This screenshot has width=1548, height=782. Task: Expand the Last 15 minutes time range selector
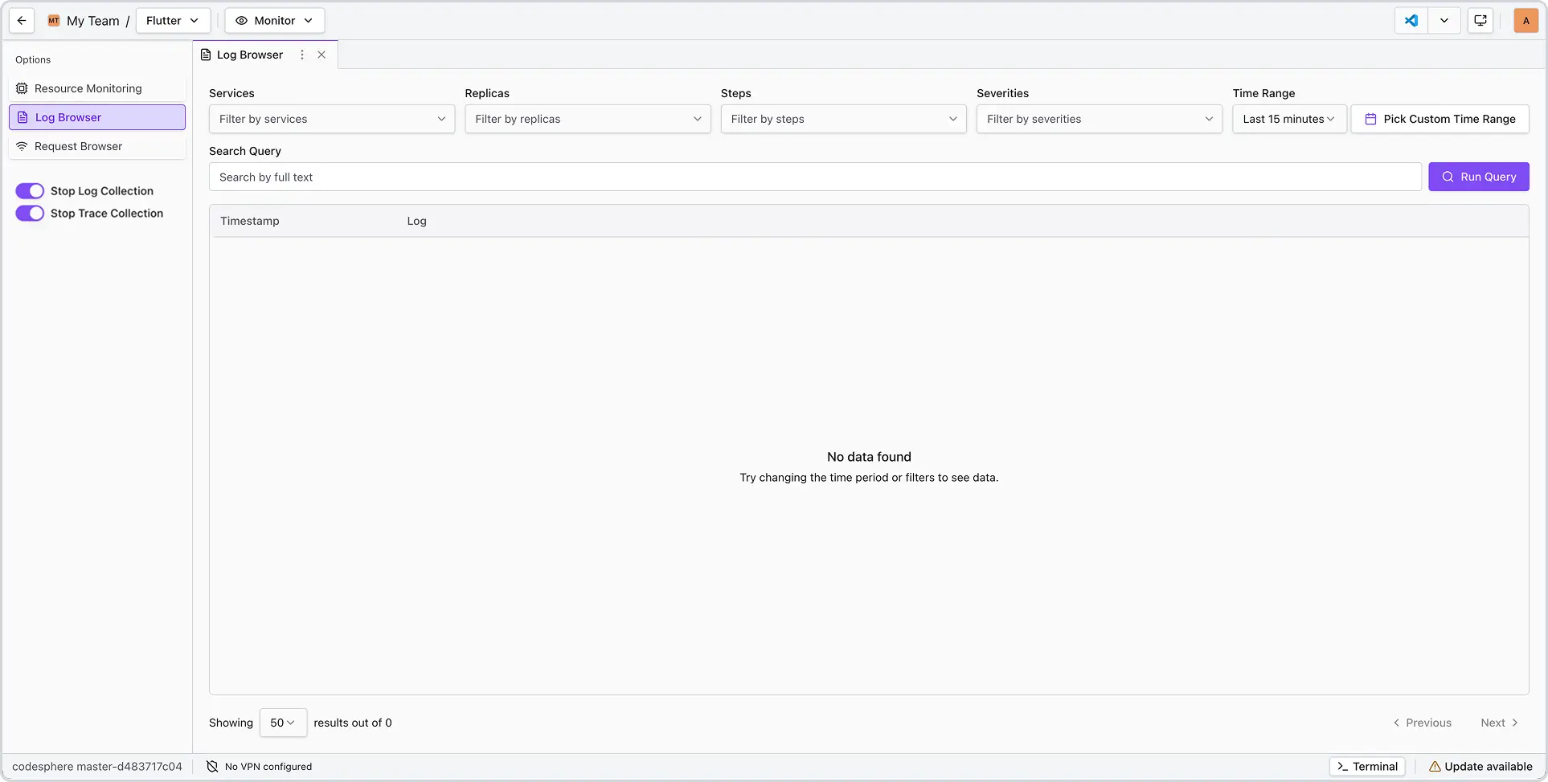click(1288, 118)
